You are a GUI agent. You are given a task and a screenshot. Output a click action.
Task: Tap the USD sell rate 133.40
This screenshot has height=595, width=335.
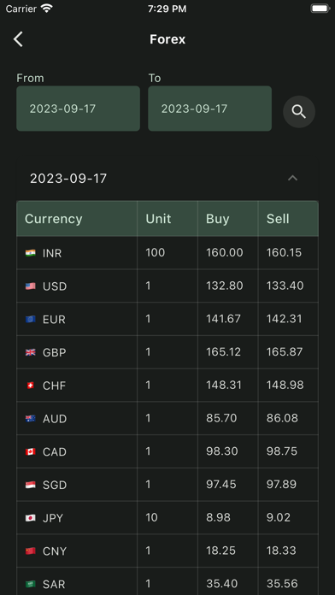285,286
